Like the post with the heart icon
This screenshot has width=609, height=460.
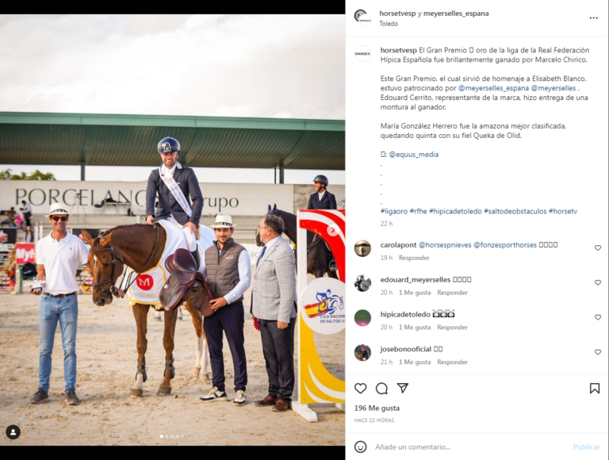(x=361, y=388)
